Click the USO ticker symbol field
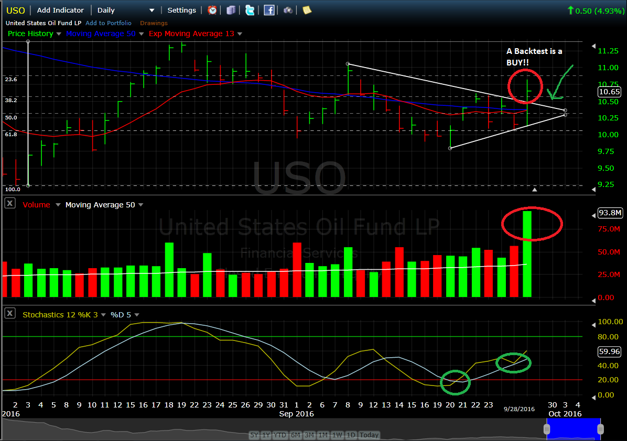The image size is (627, 441). (x=15, y=10)
